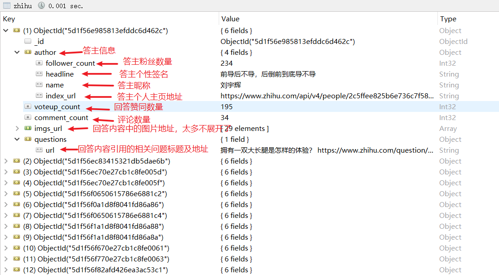Click the object icon of document (6)
This screenshot has height=275, width=499.
tap(17, 204)
